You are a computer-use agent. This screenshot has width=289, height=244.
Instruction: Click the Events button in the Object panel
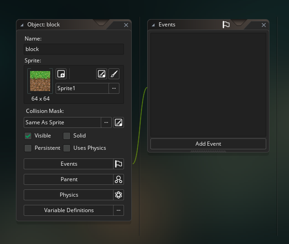68,164
